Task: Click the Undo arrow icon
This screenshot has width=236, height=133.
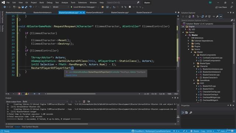Action: pos(31,7)
